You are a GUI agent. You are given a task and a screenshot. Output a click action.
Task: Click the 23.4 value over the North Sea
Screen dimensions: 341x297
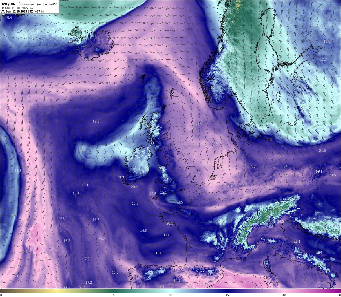[x=214, y=143]
